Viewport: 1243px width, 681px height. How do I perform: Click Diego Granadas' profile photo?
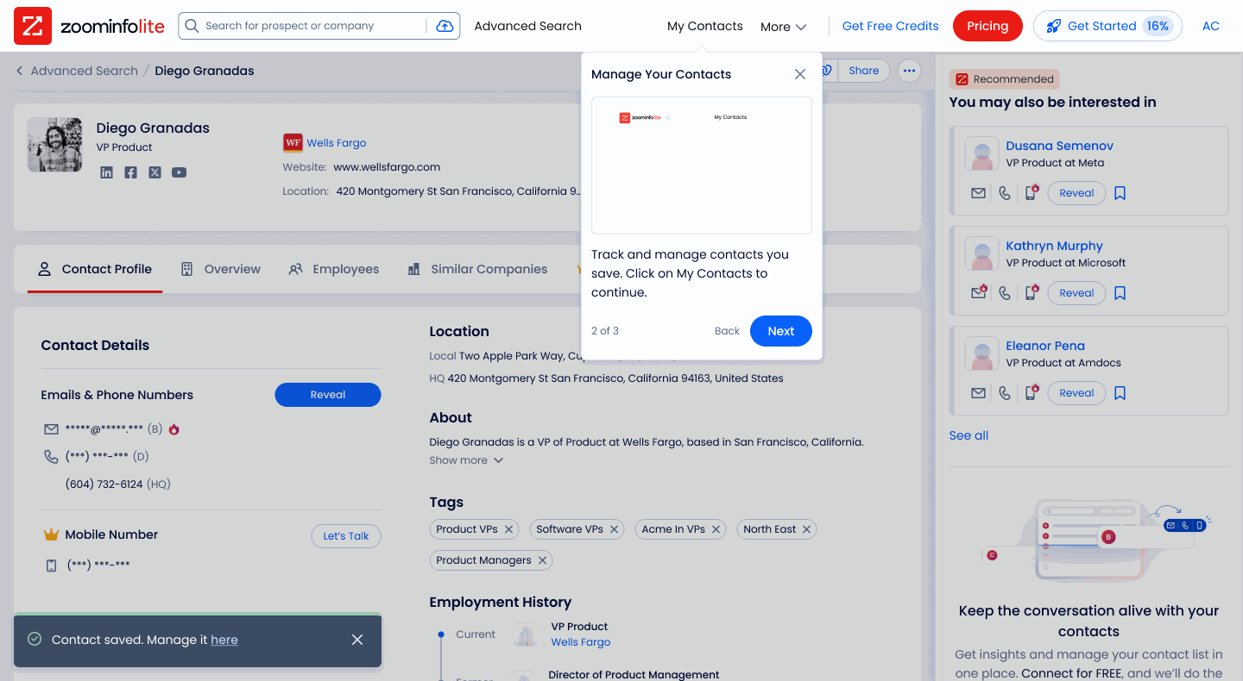coord(55,145)
